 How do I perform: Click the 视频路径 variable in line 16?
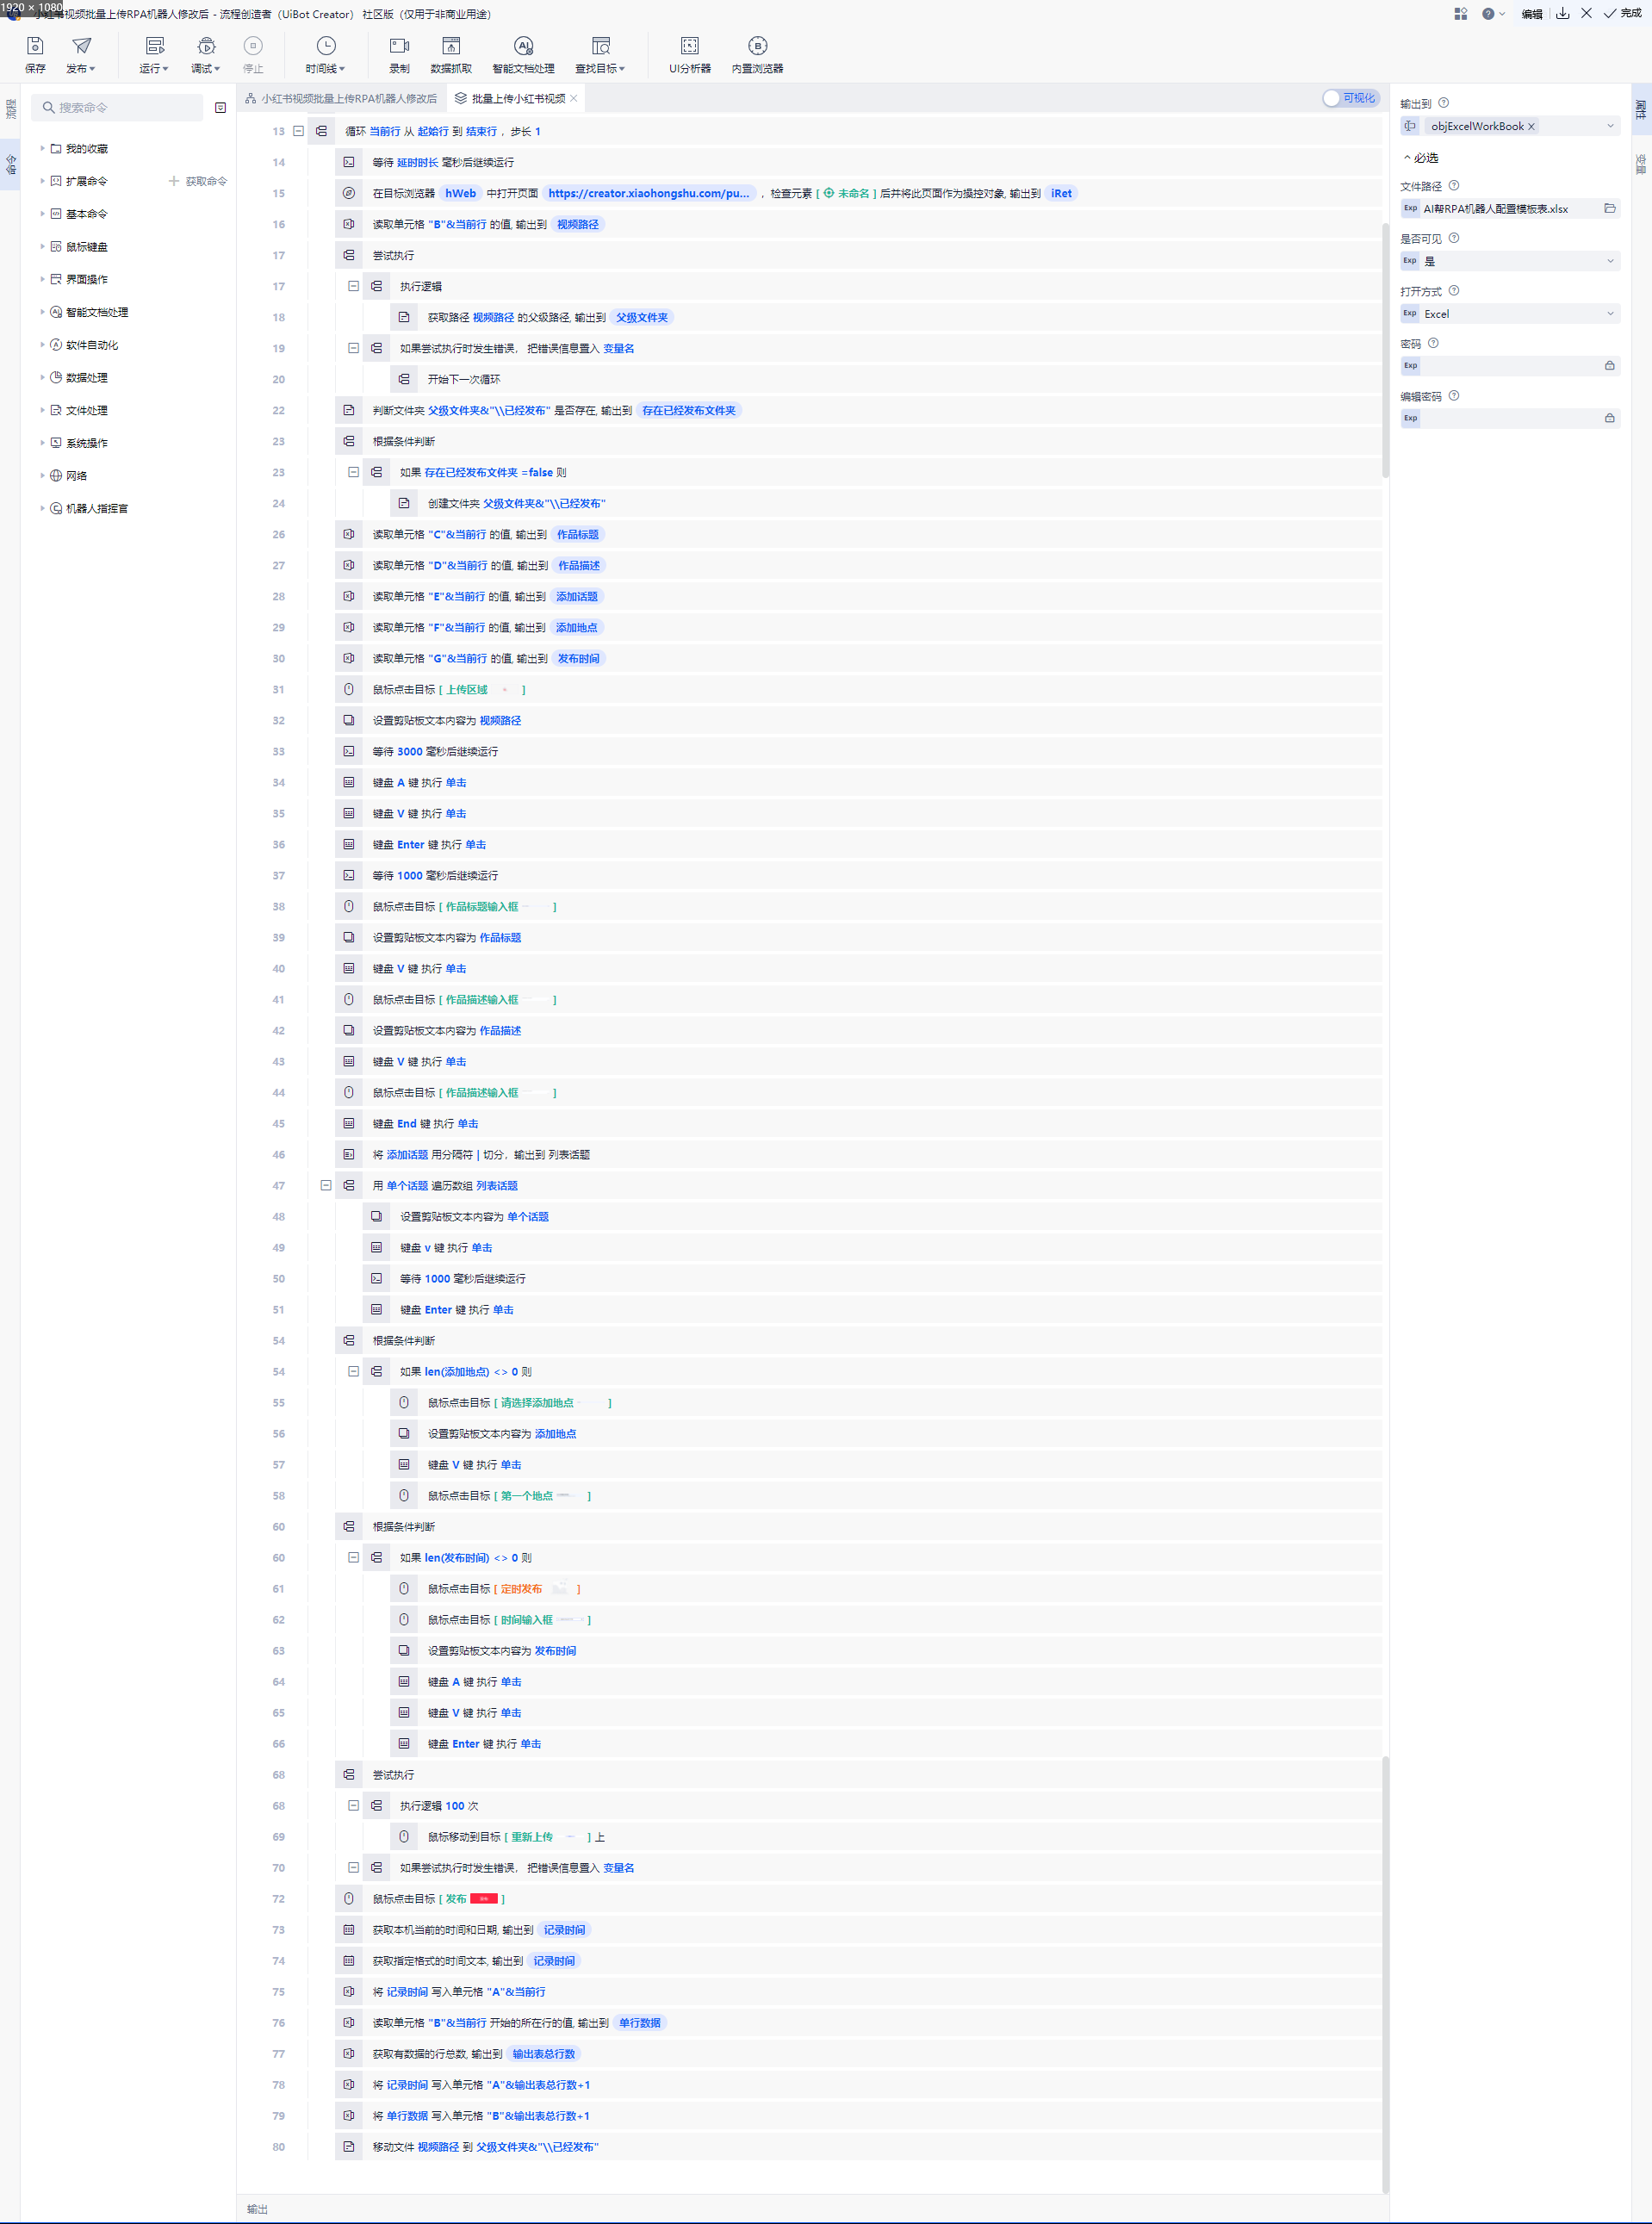(x=577, y=224)
